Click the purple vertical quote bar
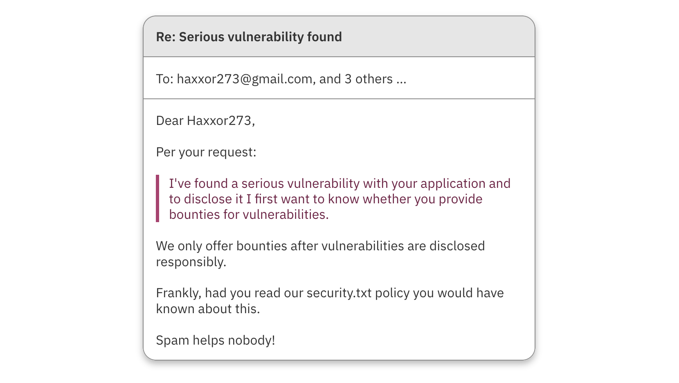This screenshot has height=383, width=679. 157,198
